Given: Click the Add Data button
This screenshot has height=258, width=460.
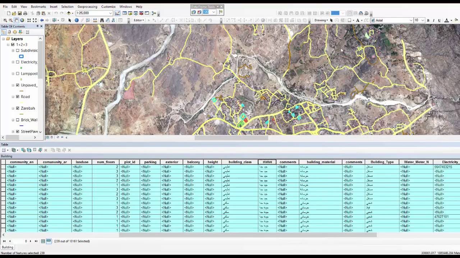Looking at the screenshot, I should click(x=69, y=13).
